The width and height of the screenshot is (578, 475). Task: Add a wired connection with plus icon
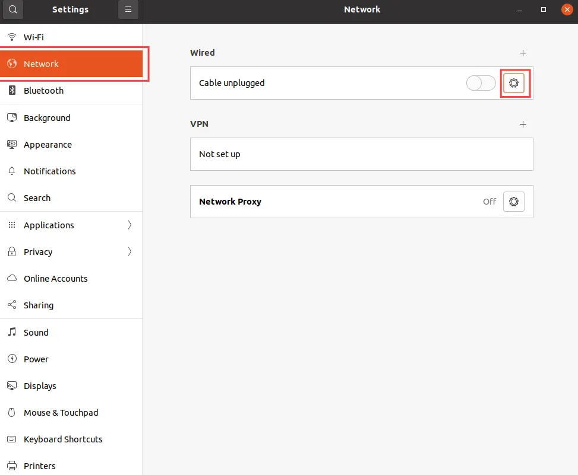[x=523, y=53]
